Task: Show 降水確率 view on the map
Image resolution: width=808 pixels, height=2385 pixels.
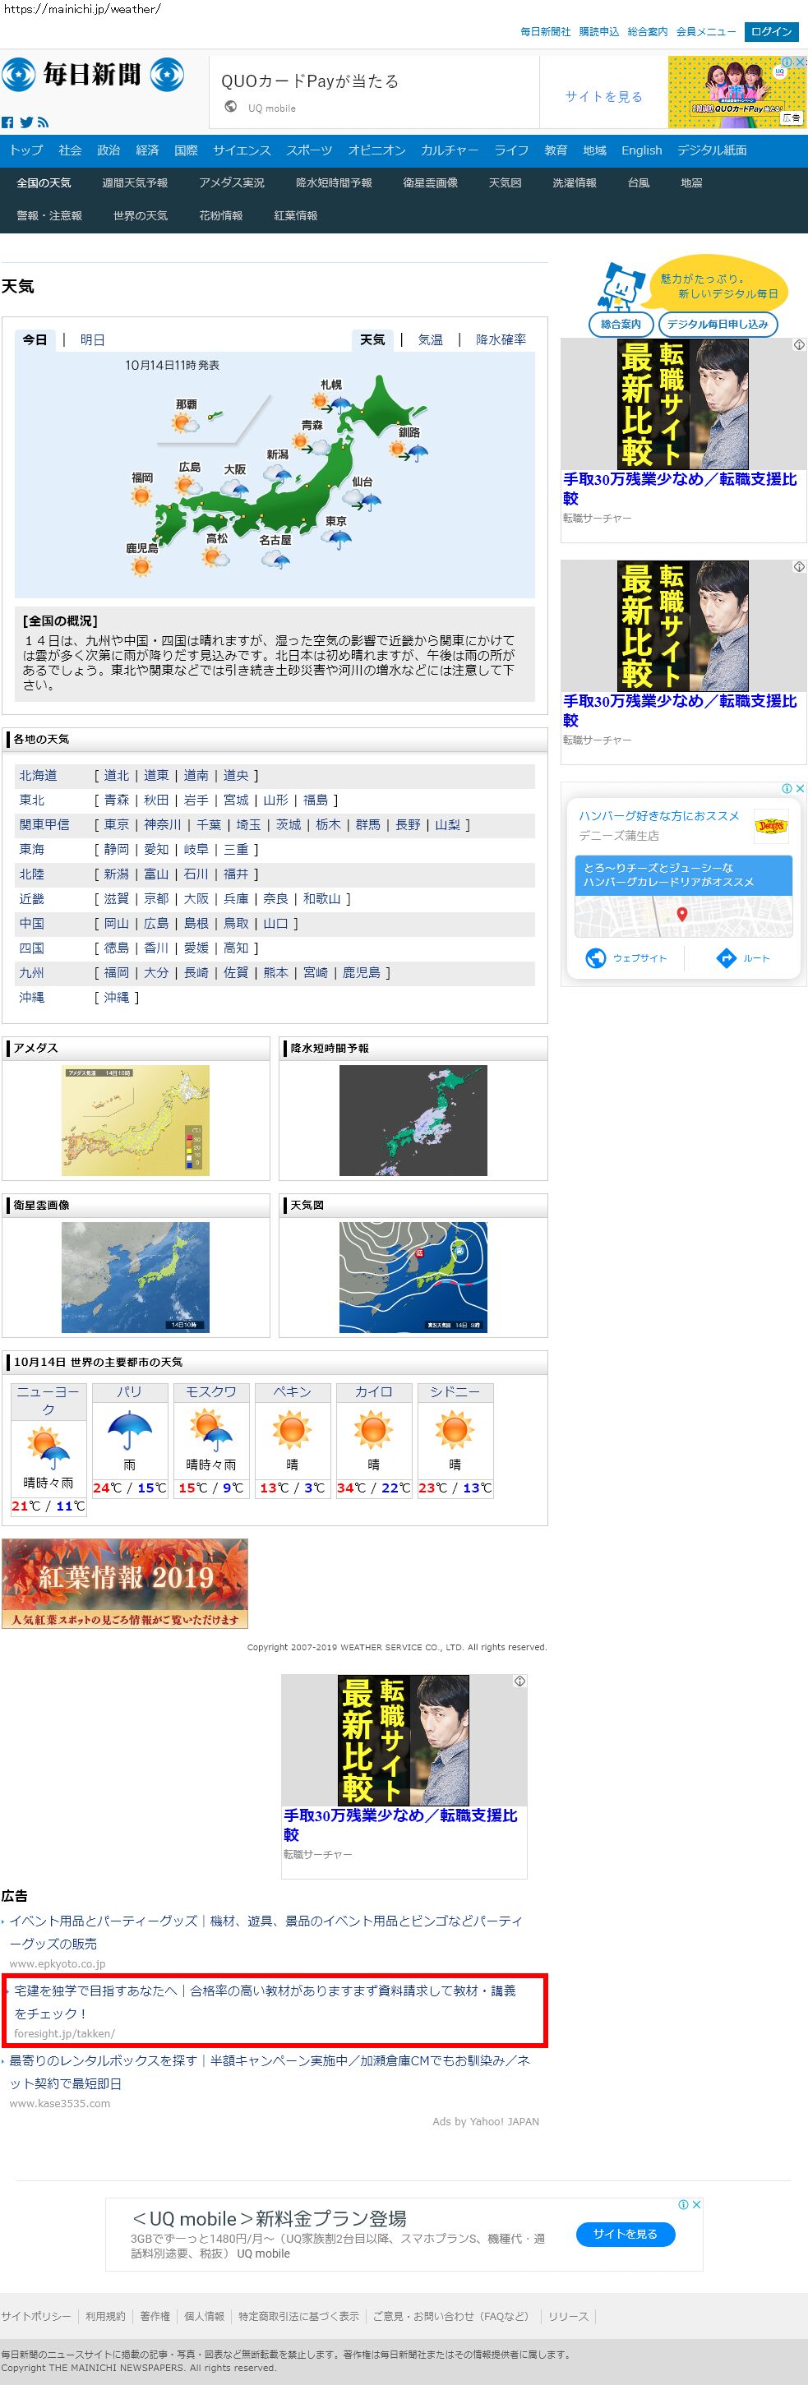Action: 501,339
